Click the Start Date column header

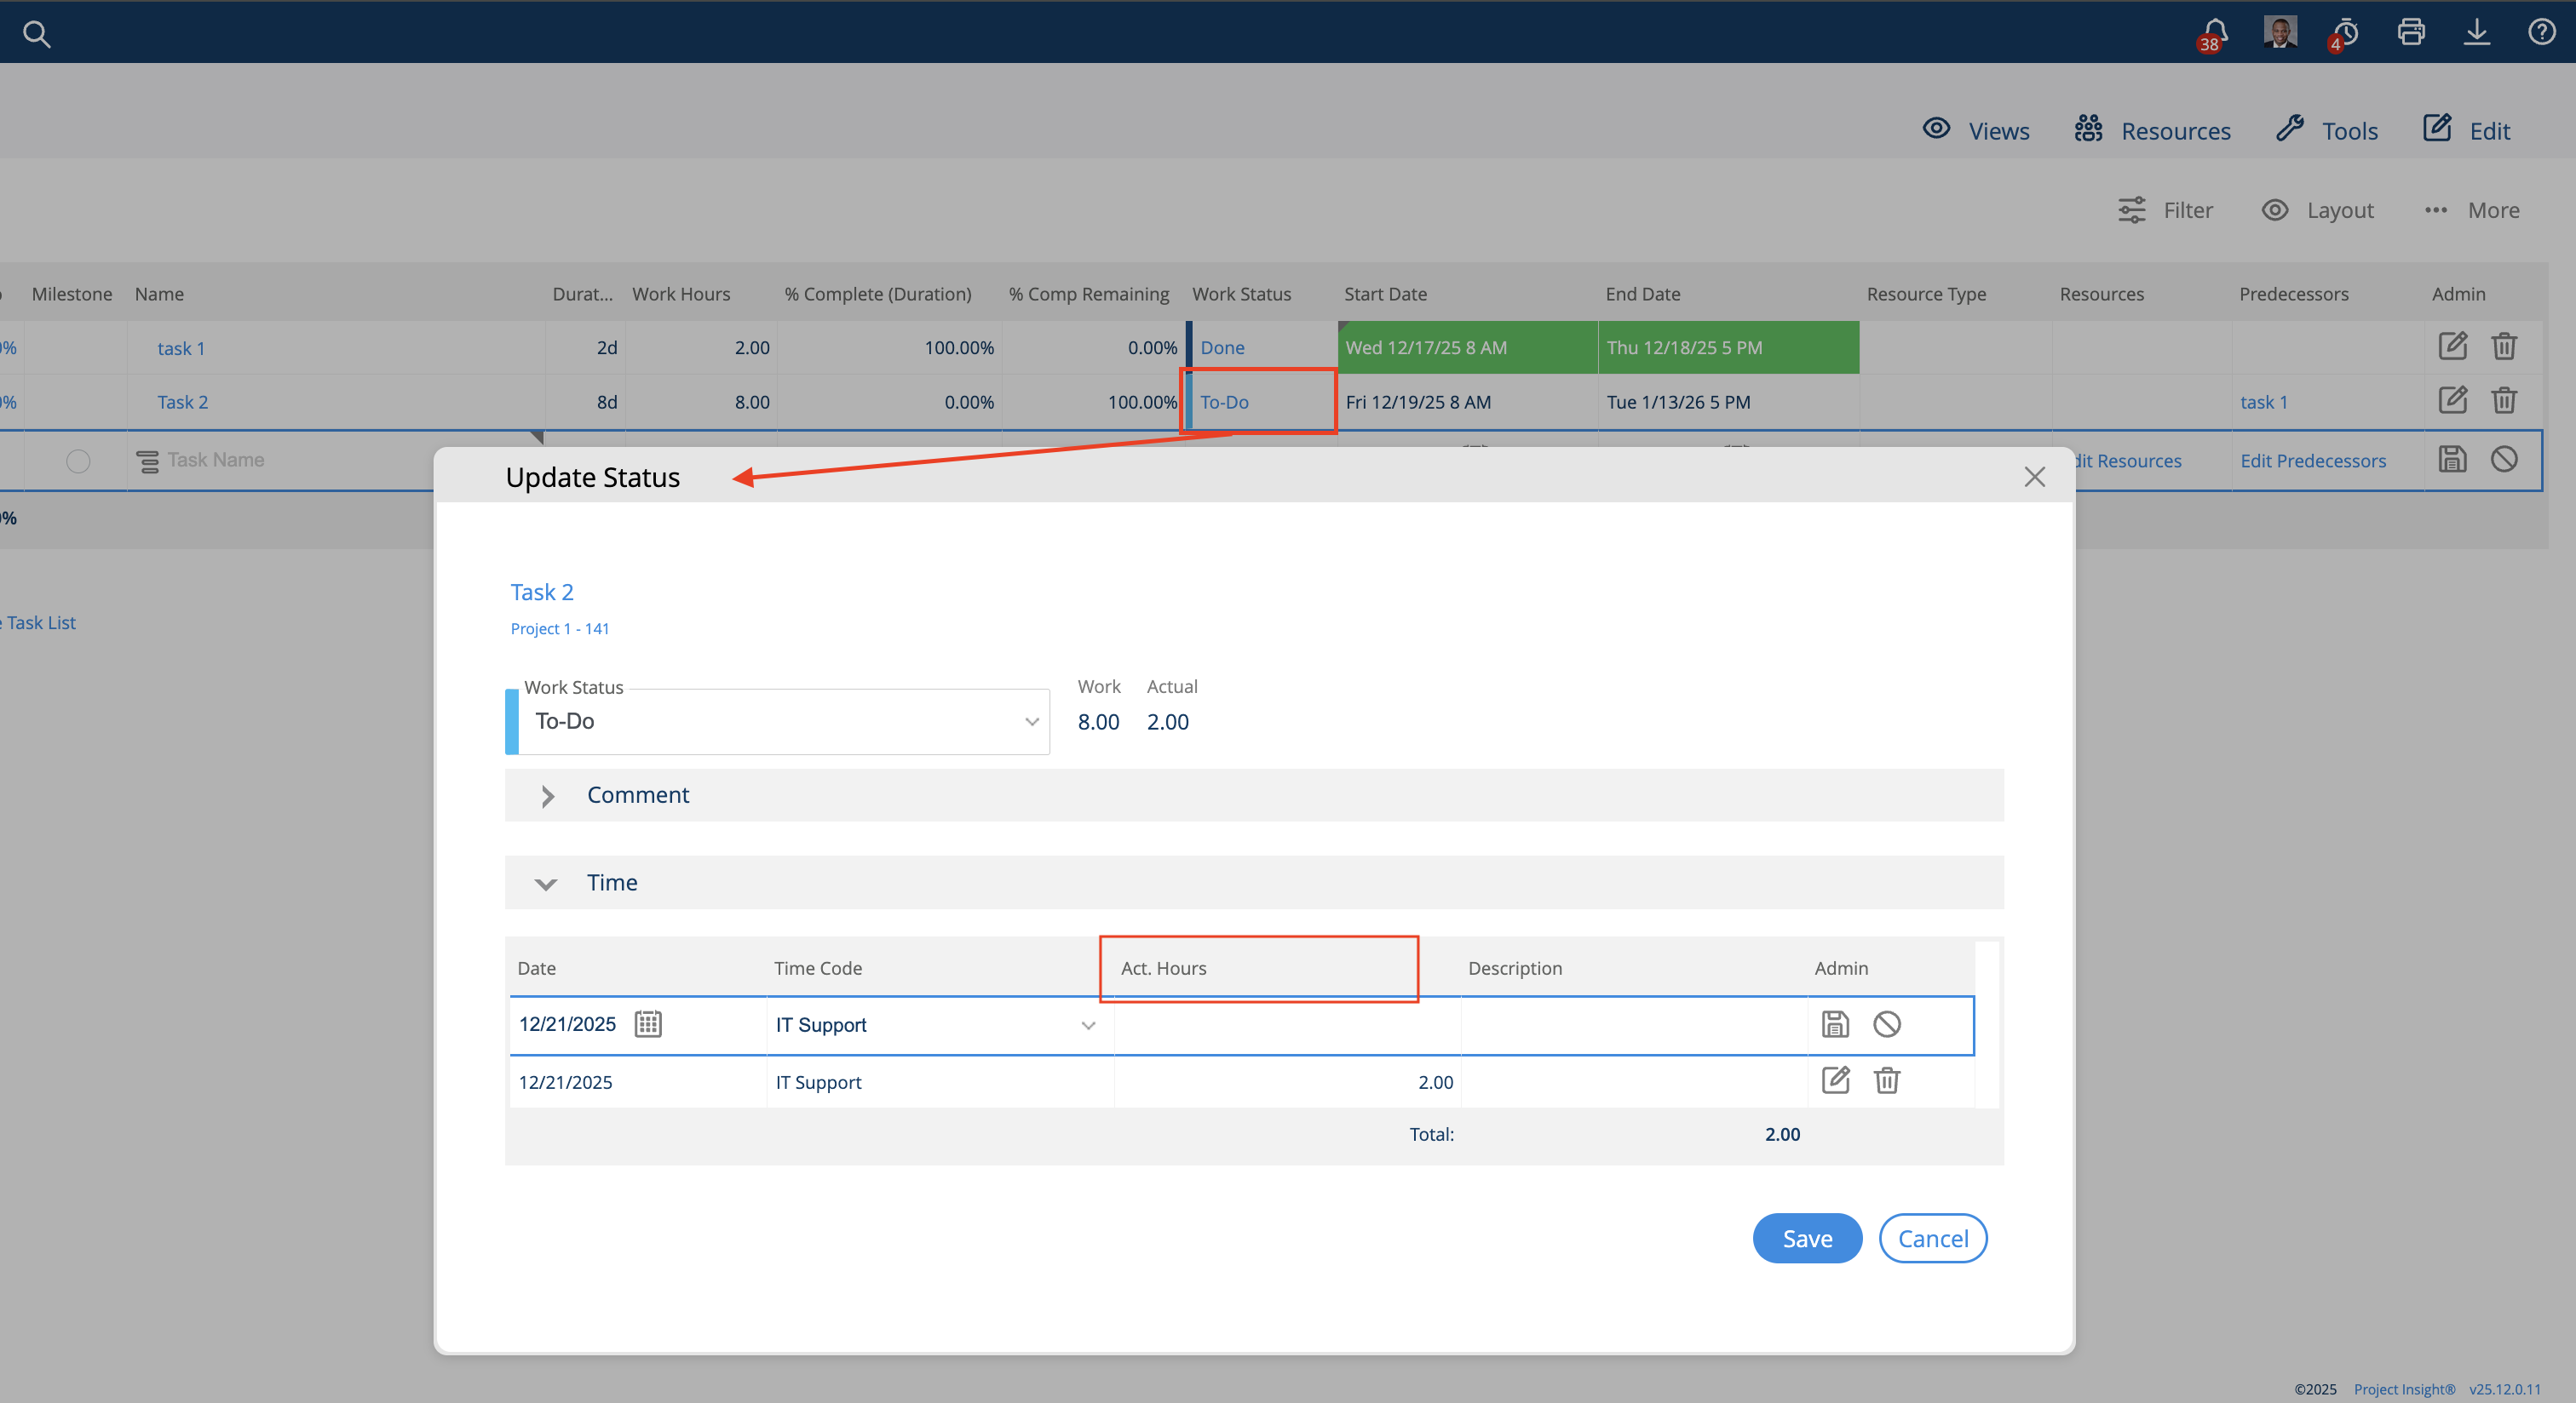[1385, 294]
